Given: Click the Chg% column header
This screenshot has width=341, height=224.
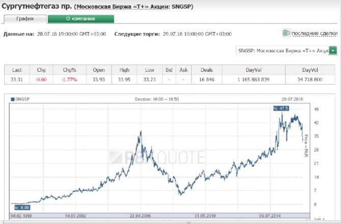Looking at the screenshot, I should 69,70.
